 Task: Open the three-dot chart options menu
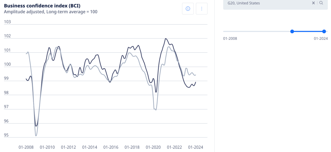tap(202, 9)
